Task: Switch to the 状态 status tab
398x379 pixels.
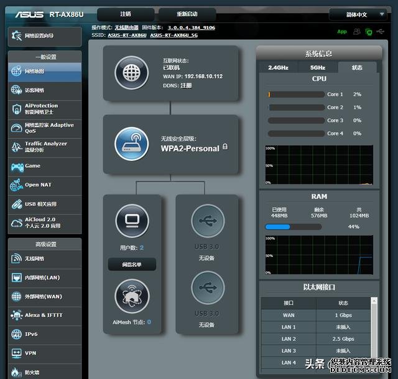Action: tap(357, 68)
